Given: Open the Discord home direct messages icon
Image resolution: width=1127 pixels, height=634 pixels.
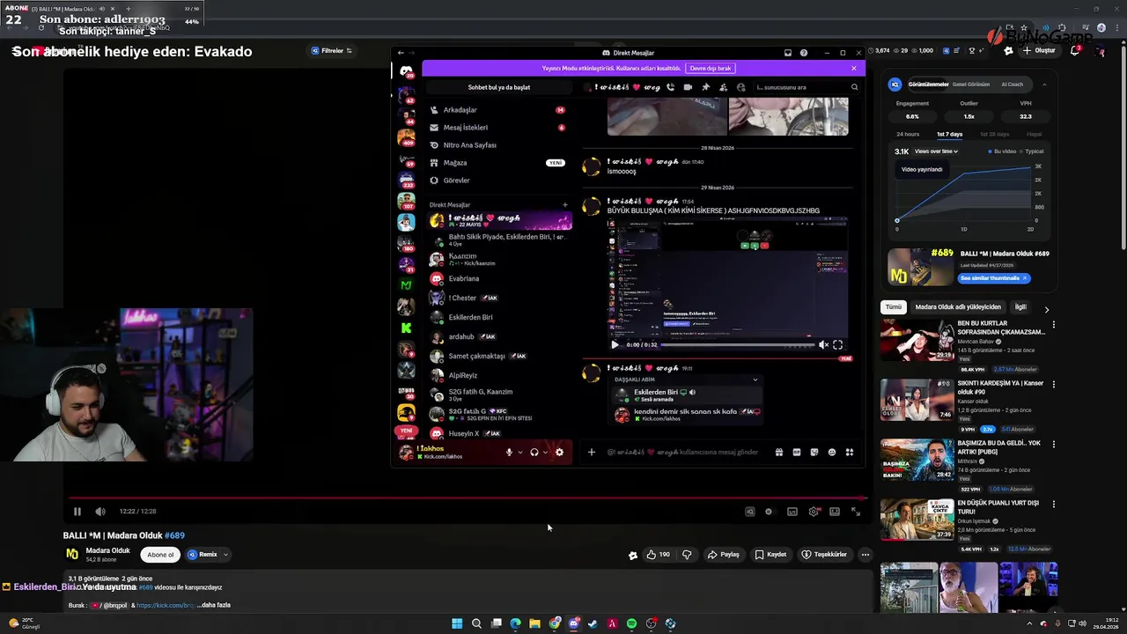Looking at the screenshot, I should [x=406, y=71].
